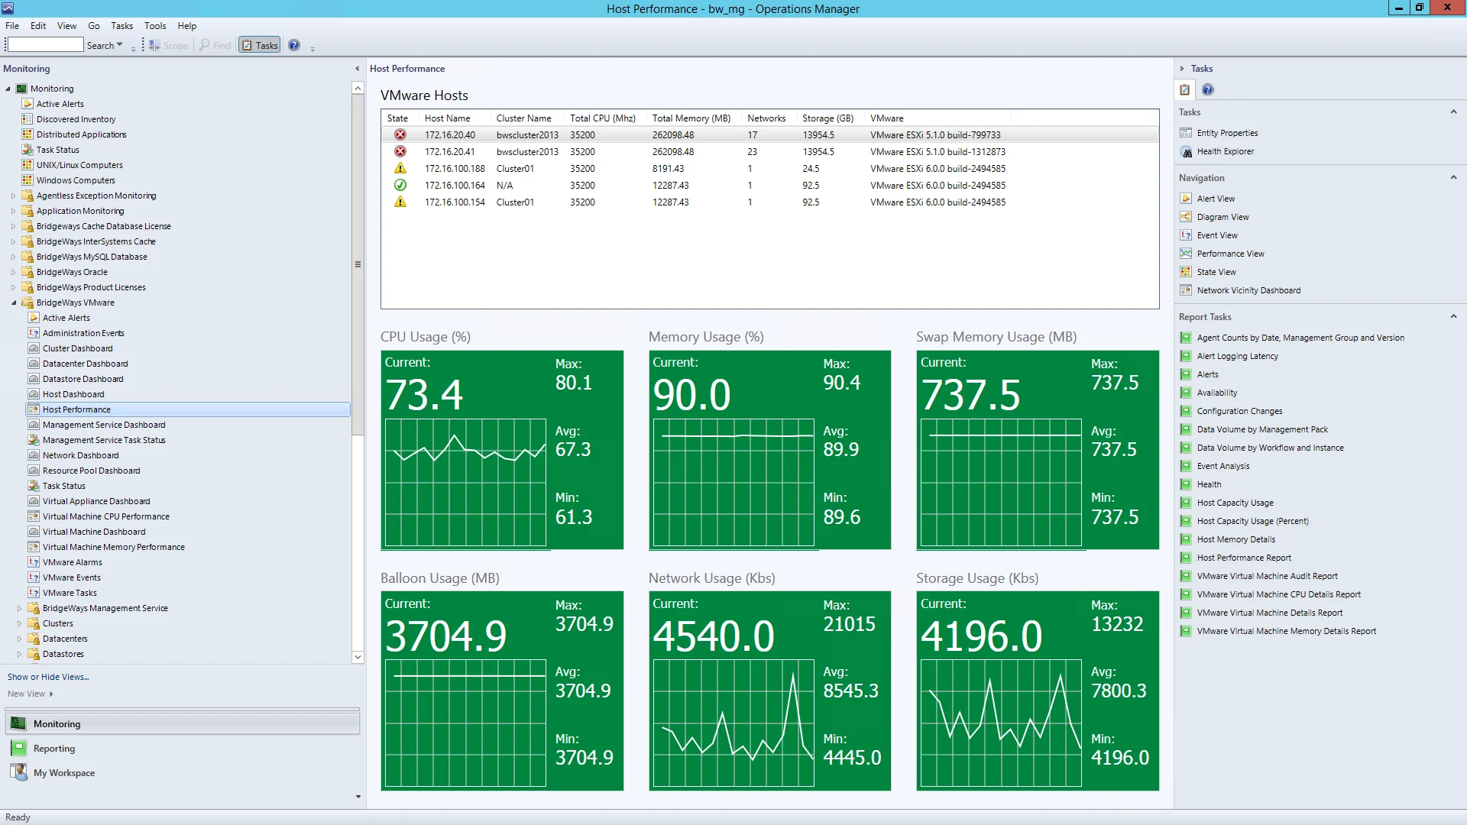The width and height of the screenshot is (1467, 825).
Task: Open the Search dropdown arrow
Action: [x=119, y=45]
